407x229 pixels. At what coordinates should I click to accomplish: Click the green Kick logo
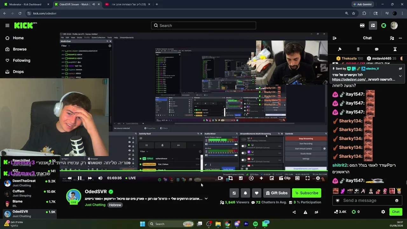coord(25,25)
